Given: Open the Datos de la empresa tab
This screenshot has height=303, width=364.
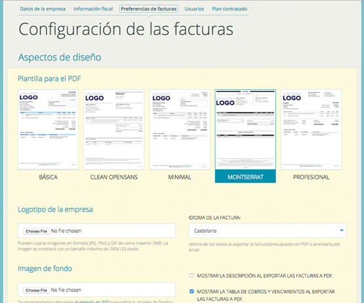Looking at the screenshot, I should 43,9.
